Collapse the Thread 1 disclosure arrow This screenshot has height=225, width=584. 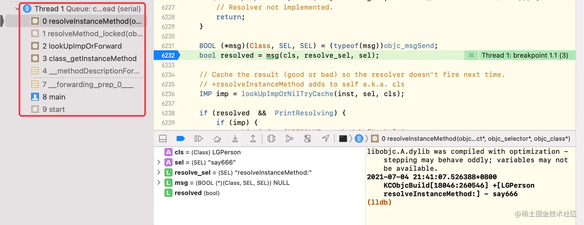17,8
